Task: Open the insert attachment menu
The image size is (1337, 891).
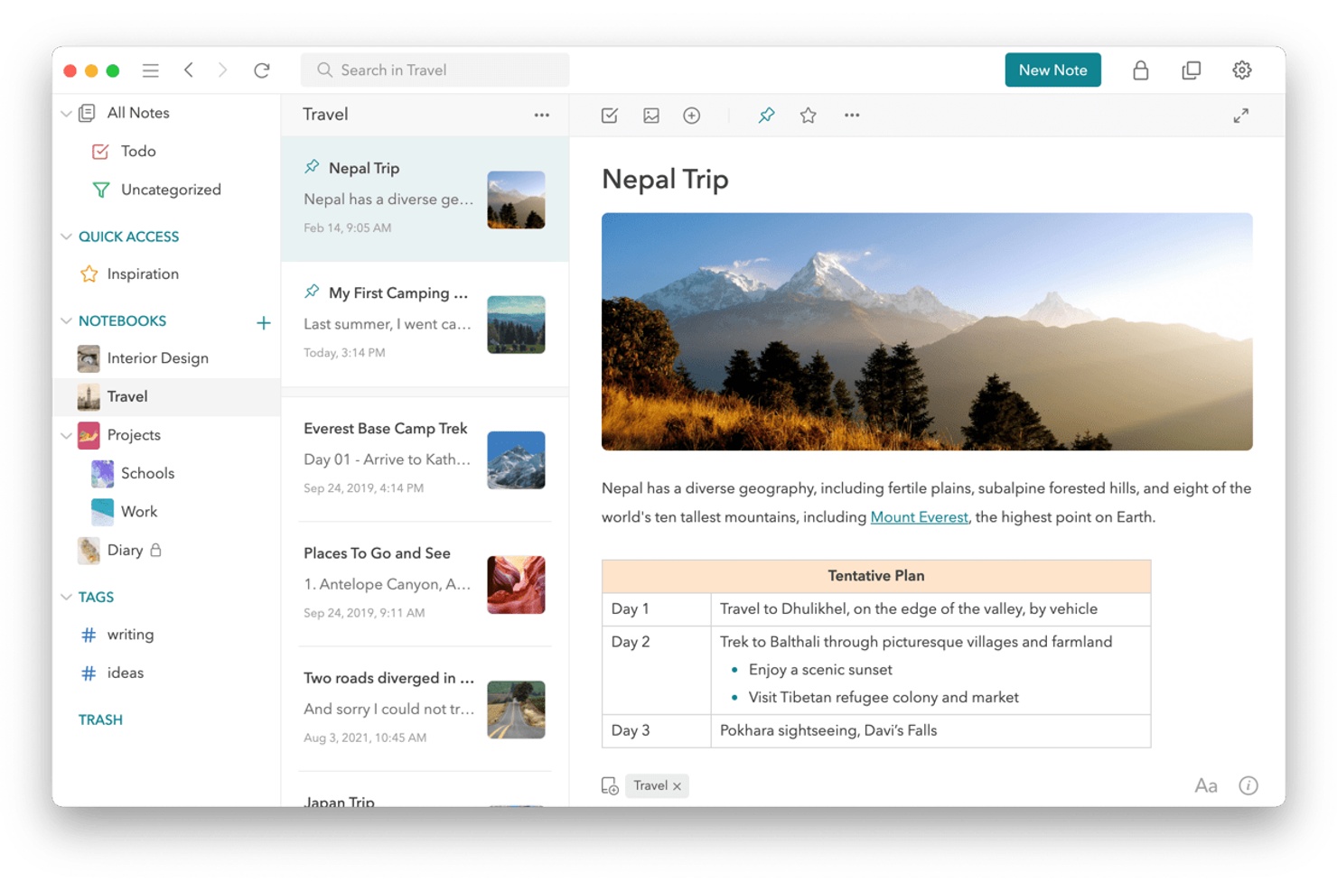Action: (x=692, y=116)
